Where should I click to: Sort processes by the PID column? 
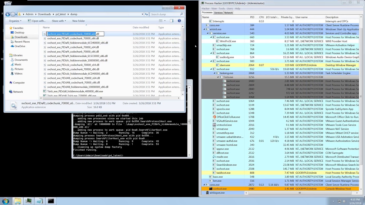[252, 17]
